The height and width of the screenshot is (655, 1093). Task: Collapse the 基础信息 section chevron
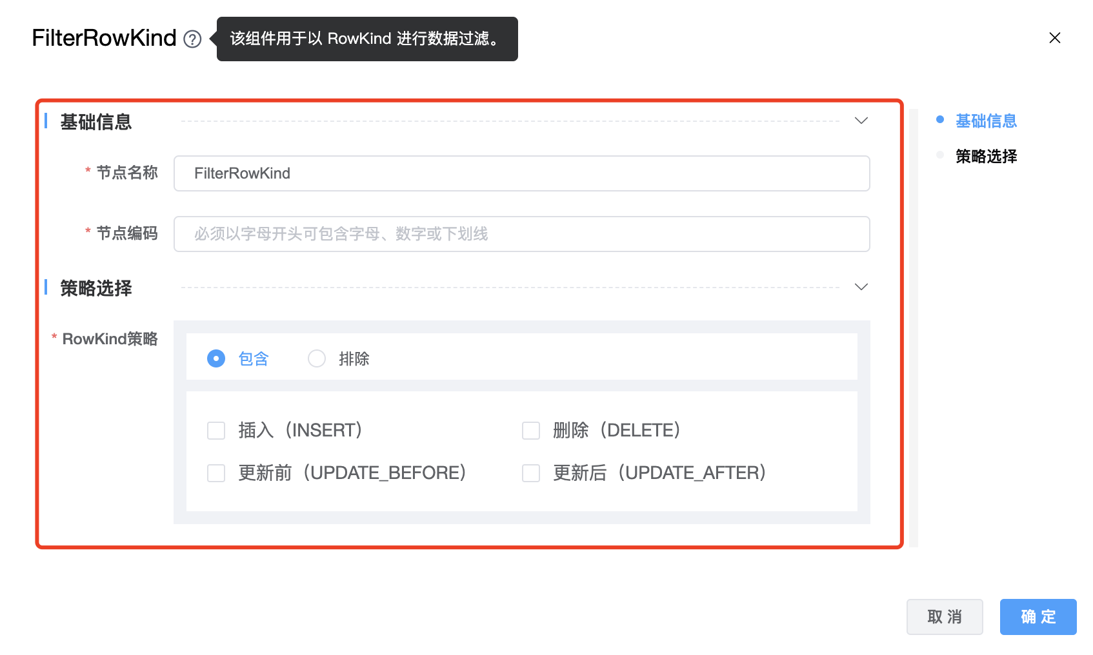tap(861, 121)
